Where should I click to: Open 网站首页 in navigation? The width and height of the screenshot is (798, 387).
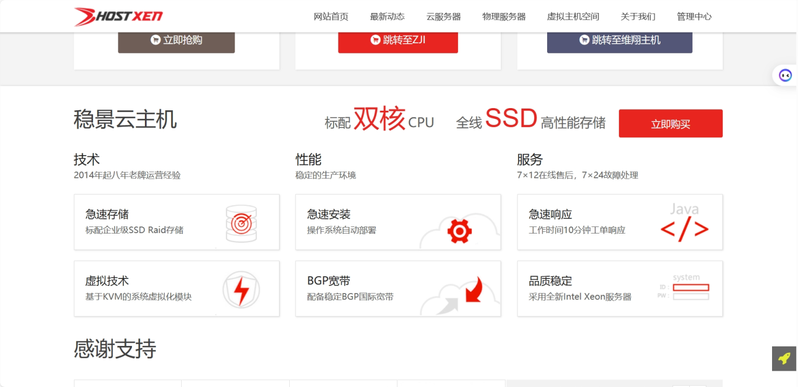(x=331, y=17)
